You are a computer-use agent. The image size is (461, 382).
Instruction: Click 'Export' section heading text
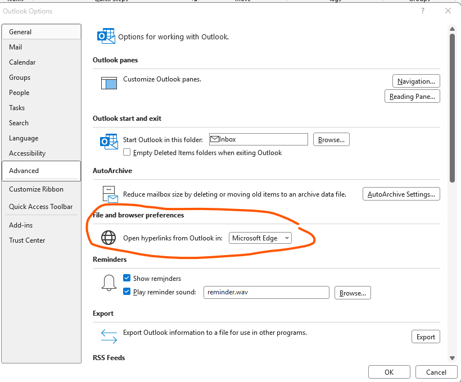tap(103, 313)
